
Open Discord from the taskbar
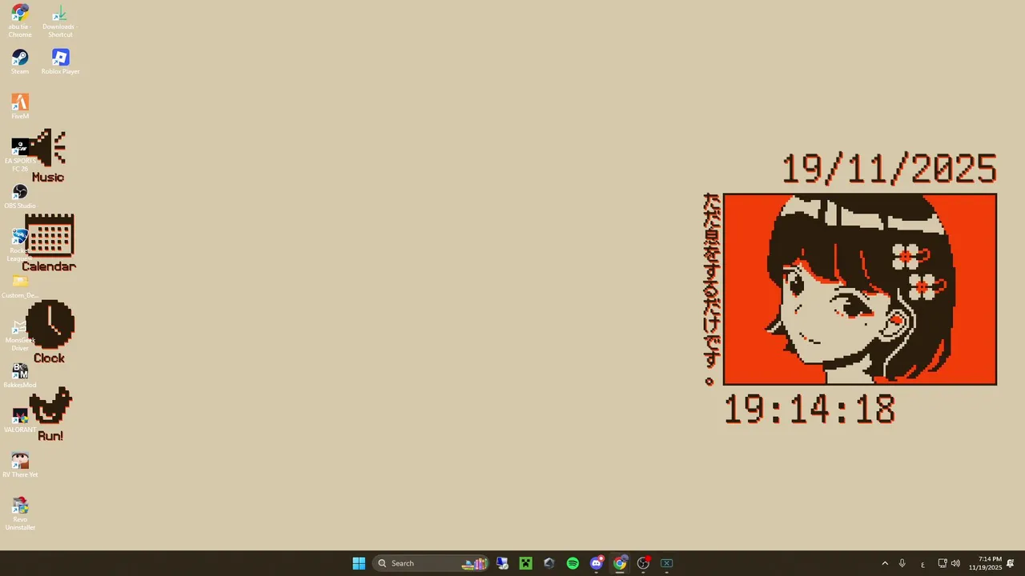click(596, 563)
